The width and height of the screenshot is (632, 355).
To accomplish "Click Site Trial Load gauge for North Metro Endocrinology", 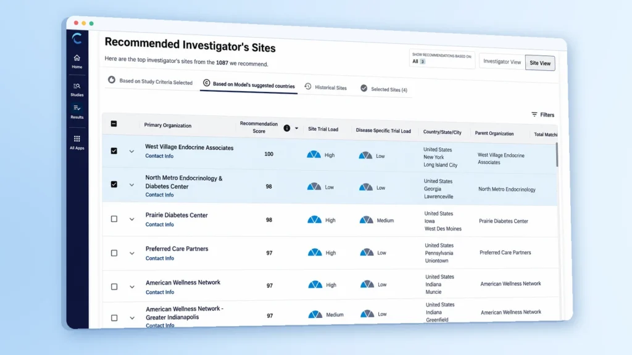I will click(x=314, y=187).
